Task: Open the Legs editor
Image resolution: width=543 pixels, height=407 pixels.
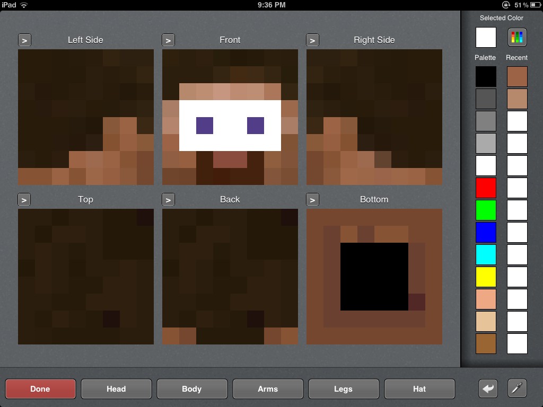Action: pyautogui.click(x=344, y=388)
